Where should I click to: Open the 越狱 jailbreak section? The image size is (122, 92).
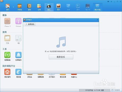point(29,7)
